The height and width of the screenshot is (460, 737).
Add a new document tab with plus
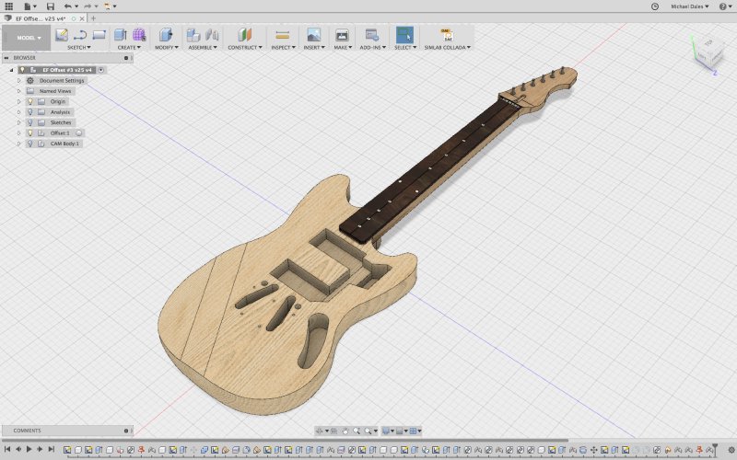(93, 18)
